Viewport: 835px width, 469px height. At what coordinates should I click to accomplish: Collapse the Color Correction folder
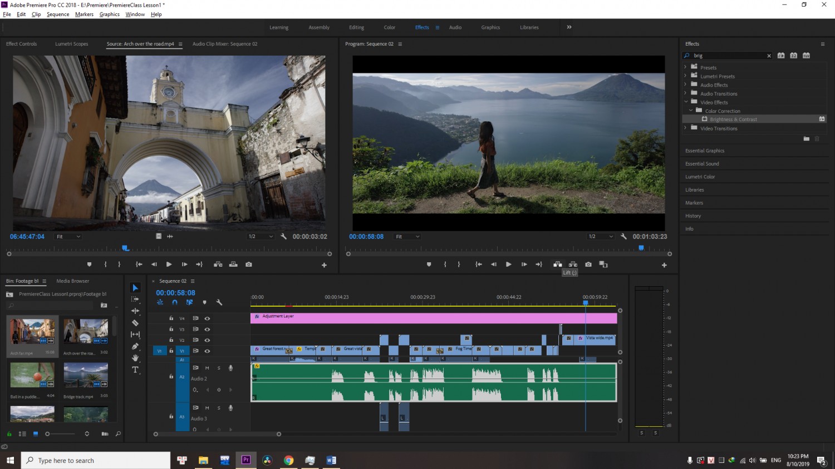(691, 111)
